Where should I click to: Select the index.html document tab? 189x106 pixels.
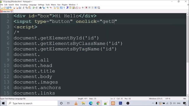[6, 11]
